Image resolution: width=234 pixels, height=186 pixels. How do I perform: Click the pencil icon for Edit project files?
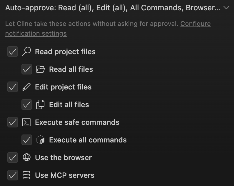point(26,87)
